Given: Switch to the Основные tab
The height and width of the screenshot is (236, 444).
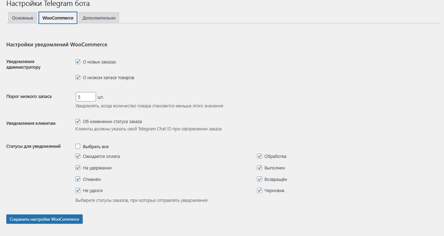Looking at the screenshot, I should pos(22,18).
